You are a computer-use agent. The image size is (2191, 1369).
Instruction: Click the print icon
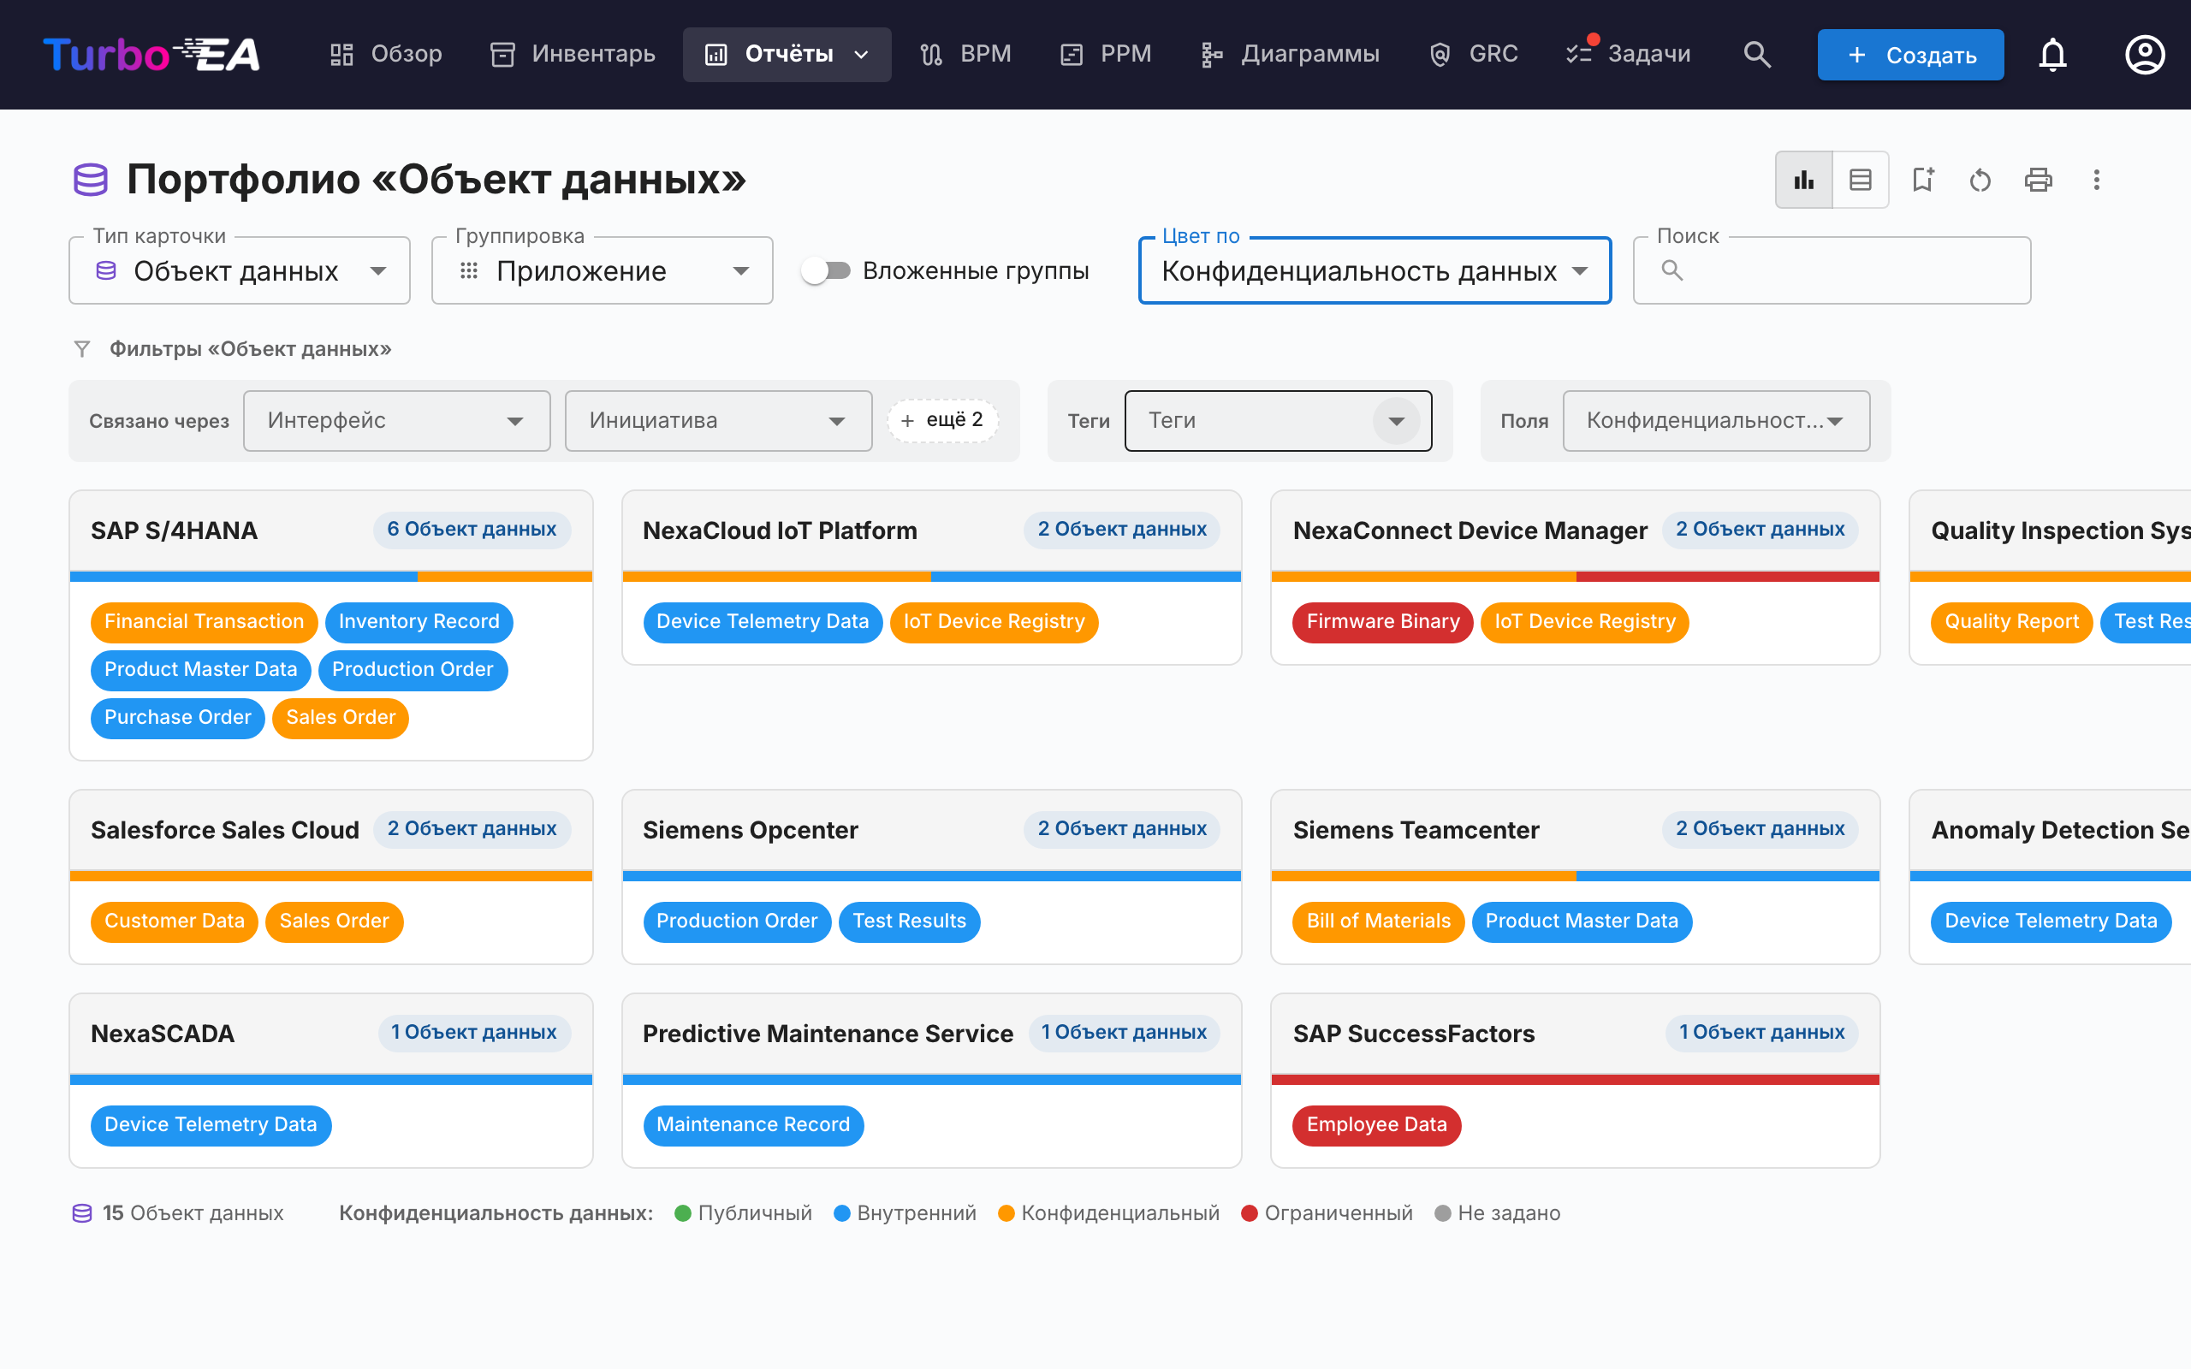point(2038,180)
